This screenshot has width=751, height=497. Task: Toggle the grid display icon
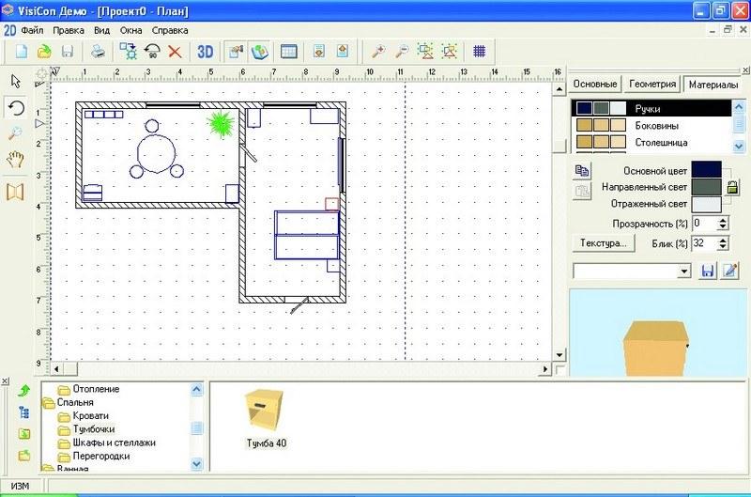pyautogui.click(x=479, y=51)
